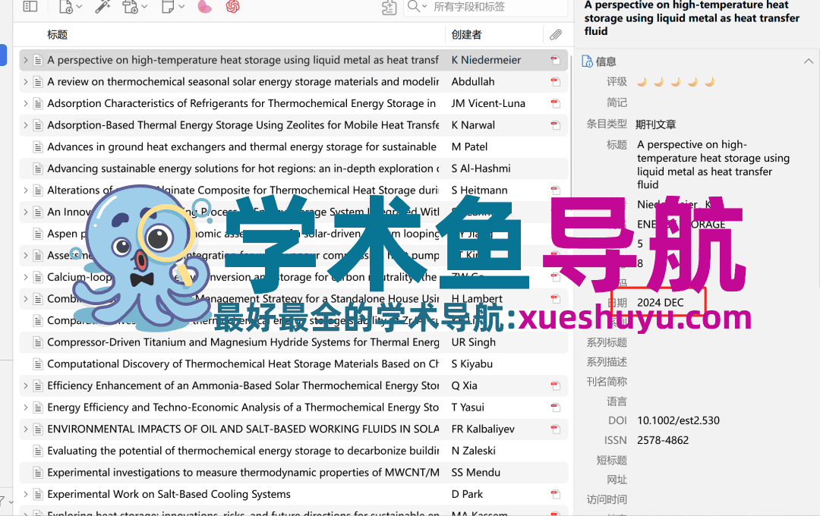Viewport: 820px width, 516px height.
Task: Set rating by clicking the fifth star
Action: pyautogui.click(x=710, y=81)
